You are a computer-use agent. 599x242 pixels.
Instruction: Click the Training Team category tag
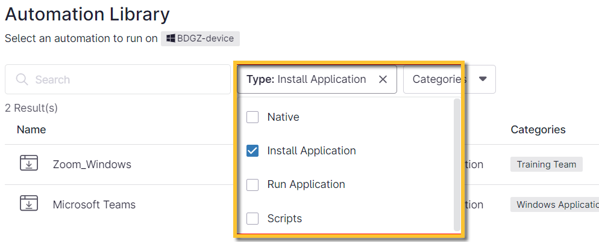tap(546, 164)
